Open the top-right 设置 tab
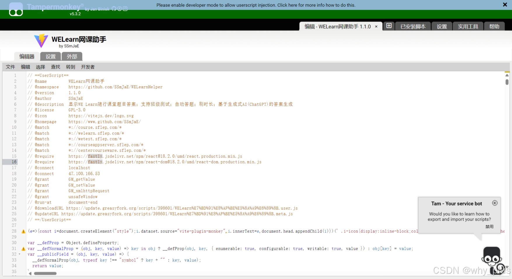Viewport: 512px width, 279px height. [x=442, y=27]
